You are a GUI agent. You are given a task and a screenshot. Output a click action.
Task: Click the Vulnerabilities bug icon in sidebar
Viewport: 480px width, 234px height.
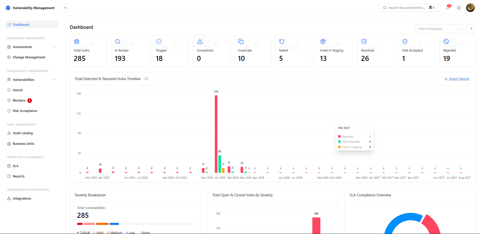click(x=9, y=80)
